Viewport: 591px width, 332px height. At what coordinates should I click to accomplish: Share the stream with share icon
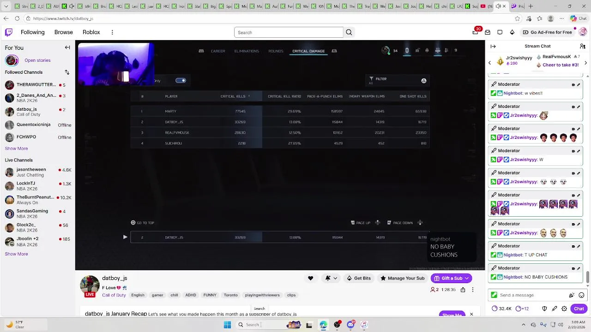(x=463, y=290)
